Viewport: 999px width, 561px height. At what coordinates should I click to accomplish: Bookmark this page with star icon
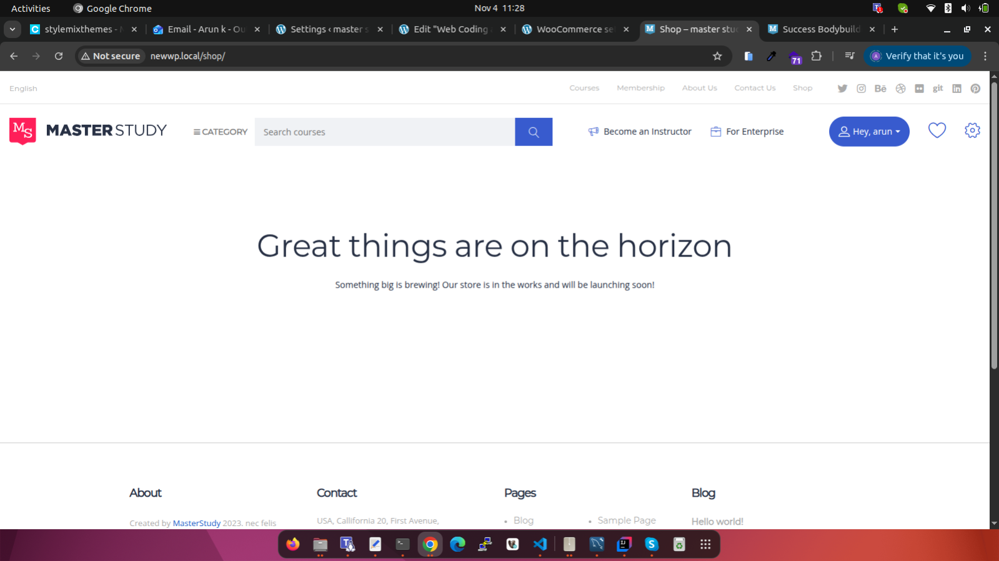tap(717, 56)
